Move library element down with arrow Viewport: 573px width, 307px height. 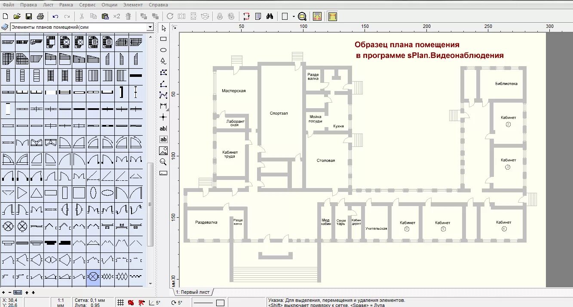tap(33, 292)
